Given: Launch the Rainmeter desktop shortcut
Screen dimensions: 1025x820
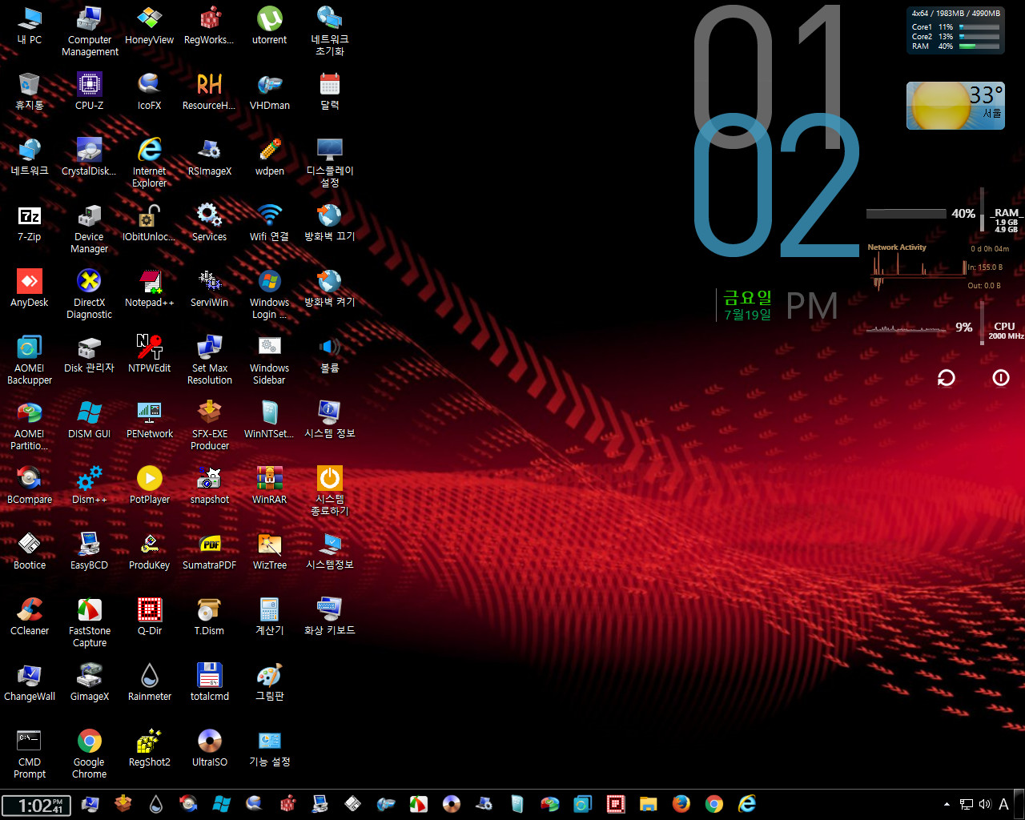Looking at the screenshot, I should [149, 682].
